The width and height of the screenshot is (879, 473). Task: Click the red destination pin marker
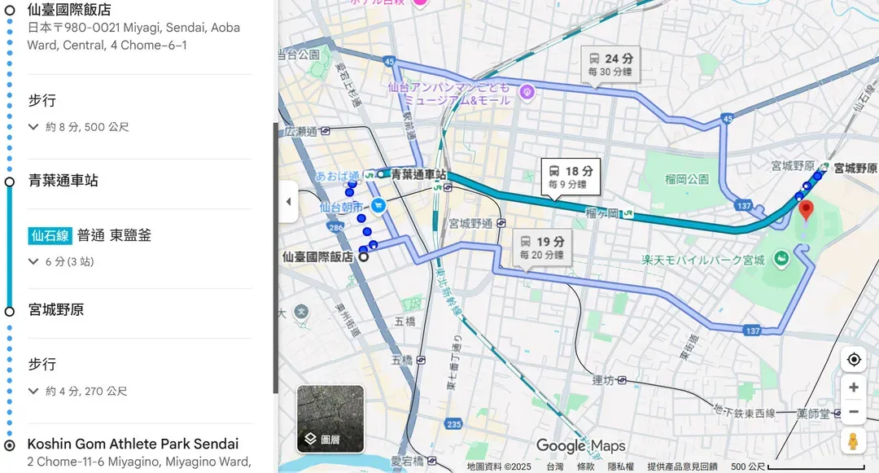[x=806, y=210]
